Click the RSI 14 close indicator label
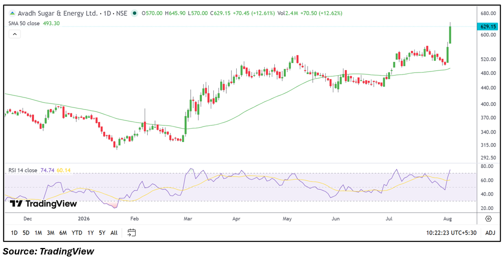This screenshot has width=502, height=260. (23, 170)
